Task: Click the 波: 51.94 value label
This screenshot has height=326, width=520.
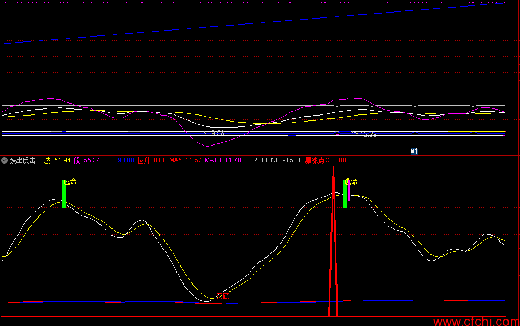Action: pyautogui.click(x=57, y=160)
